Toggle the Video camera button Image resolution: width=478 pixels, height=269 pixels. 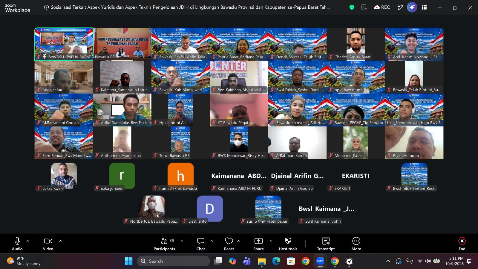coord(48,241)
